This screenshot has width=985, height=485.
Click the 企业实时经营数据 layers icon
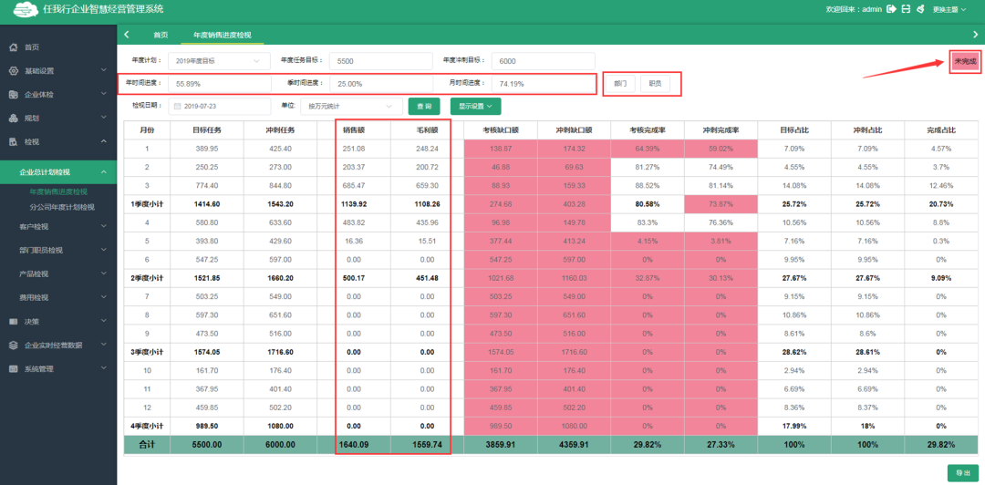(14, 346)
